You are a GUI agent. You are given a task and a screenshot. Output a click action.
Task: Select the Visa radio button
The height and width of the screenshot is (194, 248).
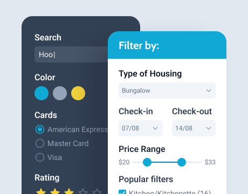pyautogui.click(x=40, y=157)
